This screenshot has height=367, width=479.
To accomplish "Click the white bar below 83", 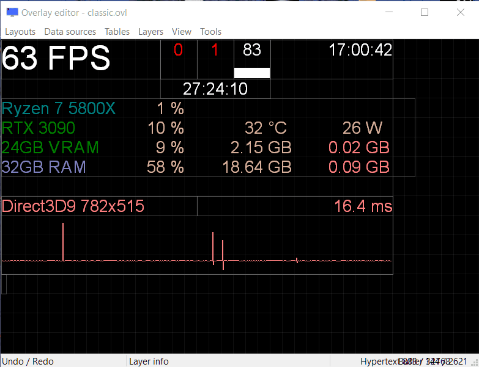I will [252, 73].
